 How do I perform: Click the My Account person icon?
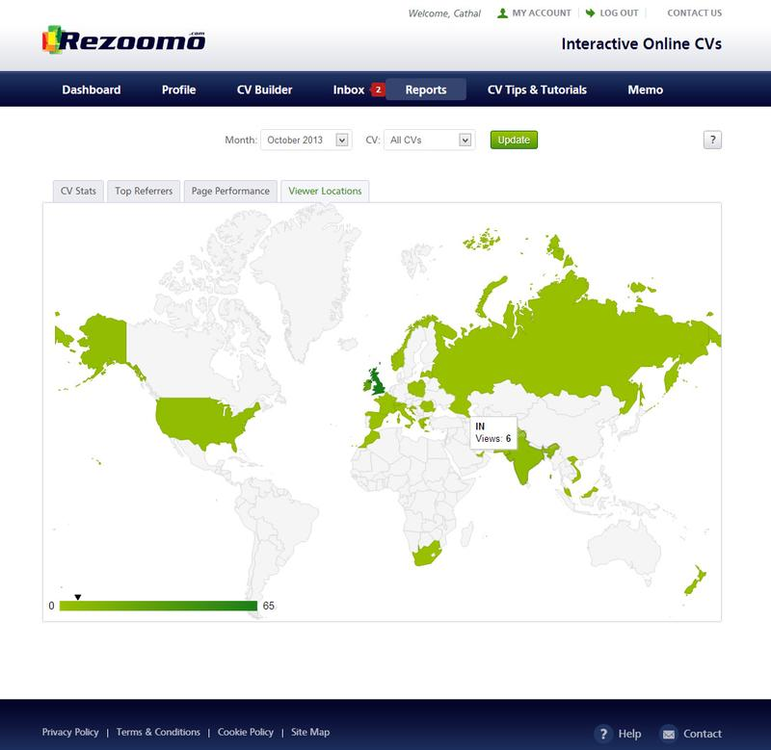click(502, 13)
